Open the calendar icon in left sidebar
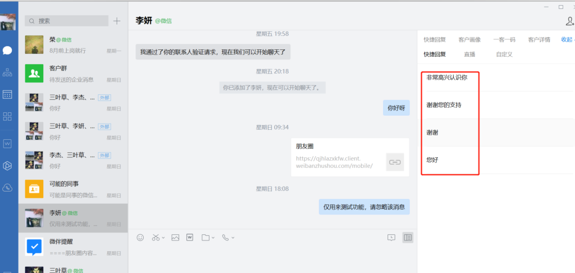This screenshot has width=575, height=273. tap(7, 94)
